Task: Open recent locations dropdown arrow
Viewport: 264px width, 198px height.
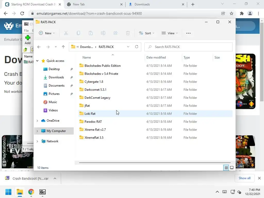Action: [x=56, y=47]
